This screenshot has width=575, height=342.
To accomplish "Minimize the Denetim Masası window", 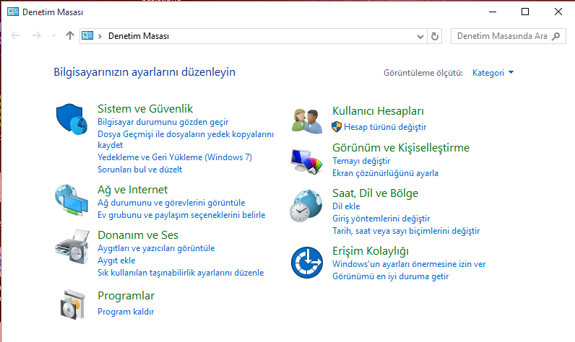I will point(493,12).
